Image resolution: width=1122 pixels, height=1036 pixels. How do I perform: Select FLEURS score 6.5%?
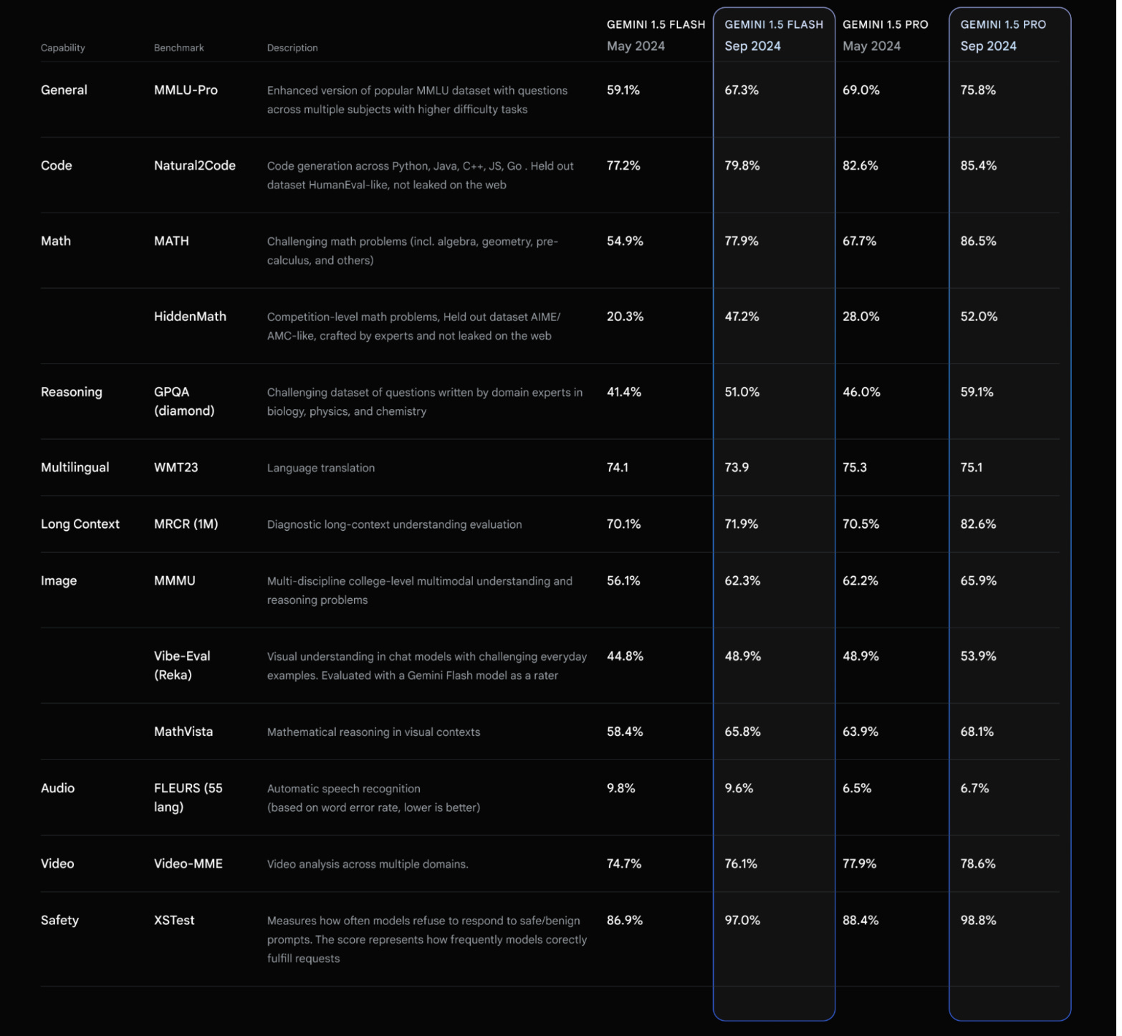tap(857, 789)
